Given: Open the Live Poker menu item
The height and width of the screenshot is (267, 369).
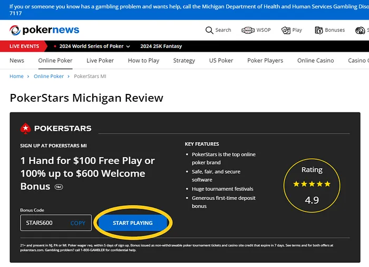Looking at the screenshot, I should pyautogui.click(x=100, y=61).
